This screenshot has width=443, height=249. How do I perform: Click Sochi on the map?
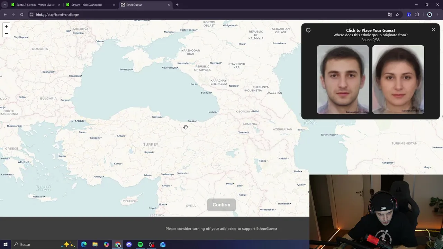coord(195,84)
